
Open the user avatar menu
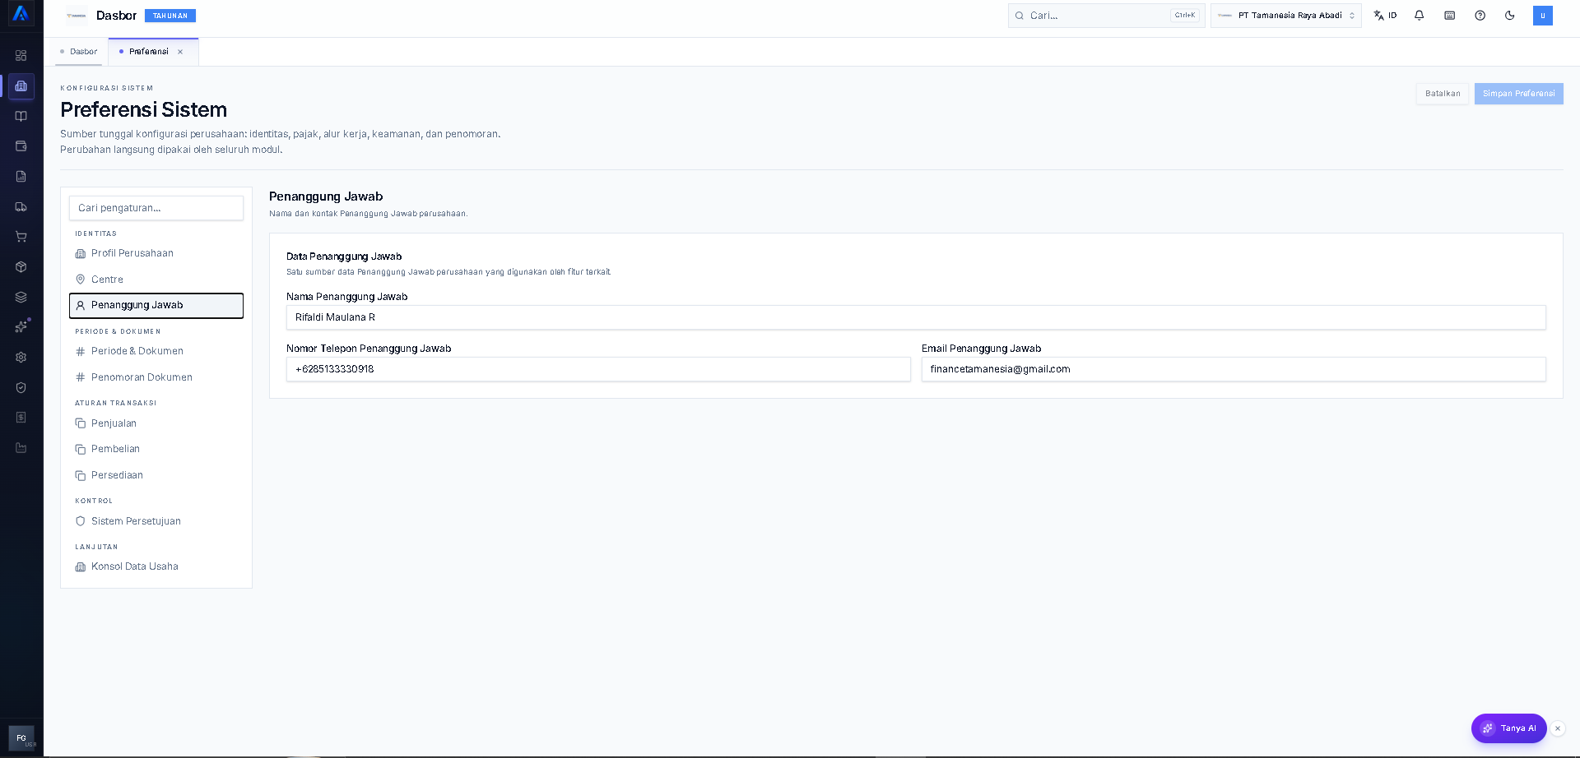tap(1543, 16)
